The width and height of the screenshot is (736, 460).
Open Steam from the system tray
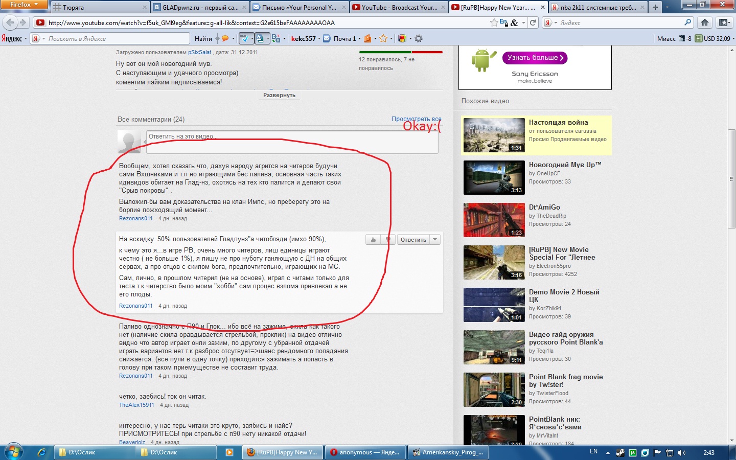click(620, 453)
